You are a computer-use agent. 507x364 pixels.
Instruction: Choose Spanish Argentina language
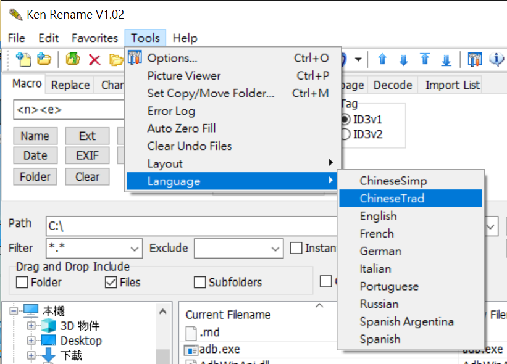click(x=410, y=321)
